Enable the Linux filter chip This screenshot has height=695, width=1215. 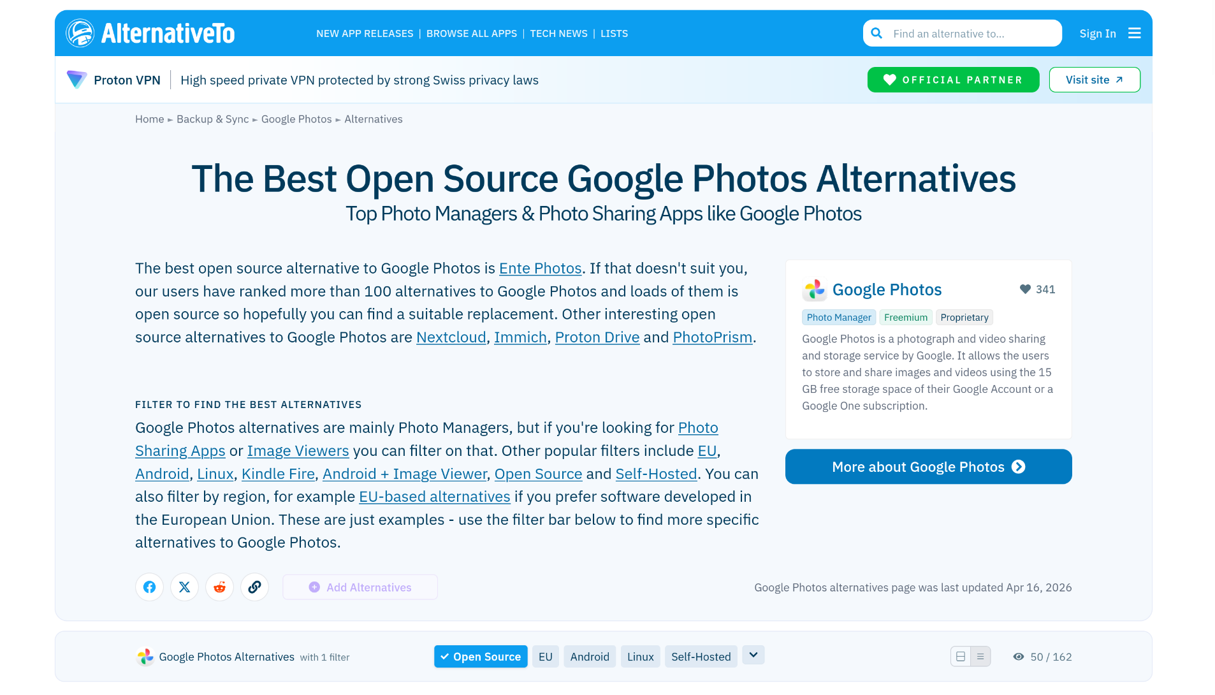(641, 657)
